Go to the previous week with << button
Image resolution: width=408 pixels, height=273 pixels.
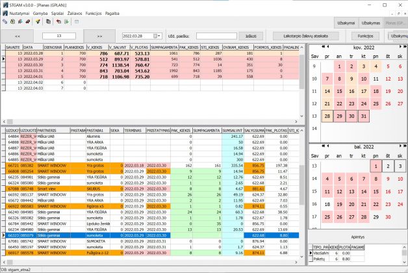(17, 36)
